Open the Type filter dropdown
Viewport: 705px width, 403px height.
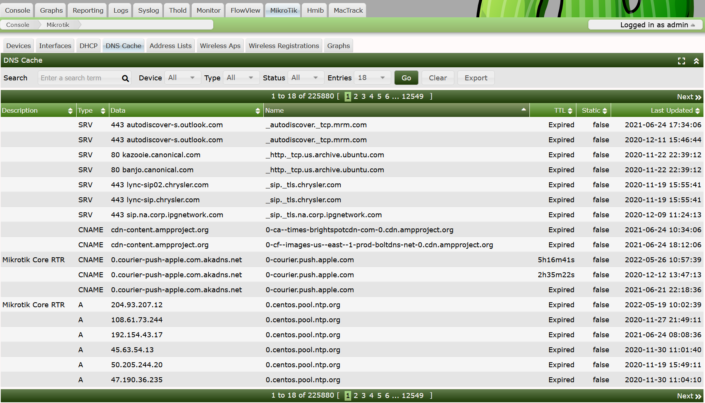tap(241, 78)
